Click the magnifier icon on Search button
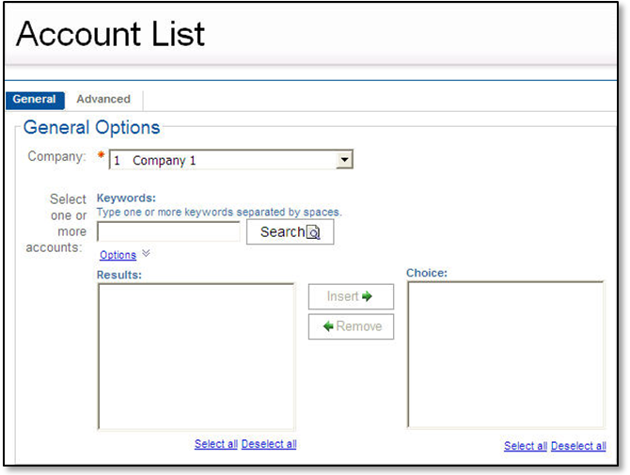630x475 pixels. coord(314,233)
